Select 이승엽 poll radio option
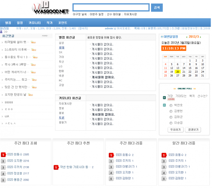 pos(171,123)
